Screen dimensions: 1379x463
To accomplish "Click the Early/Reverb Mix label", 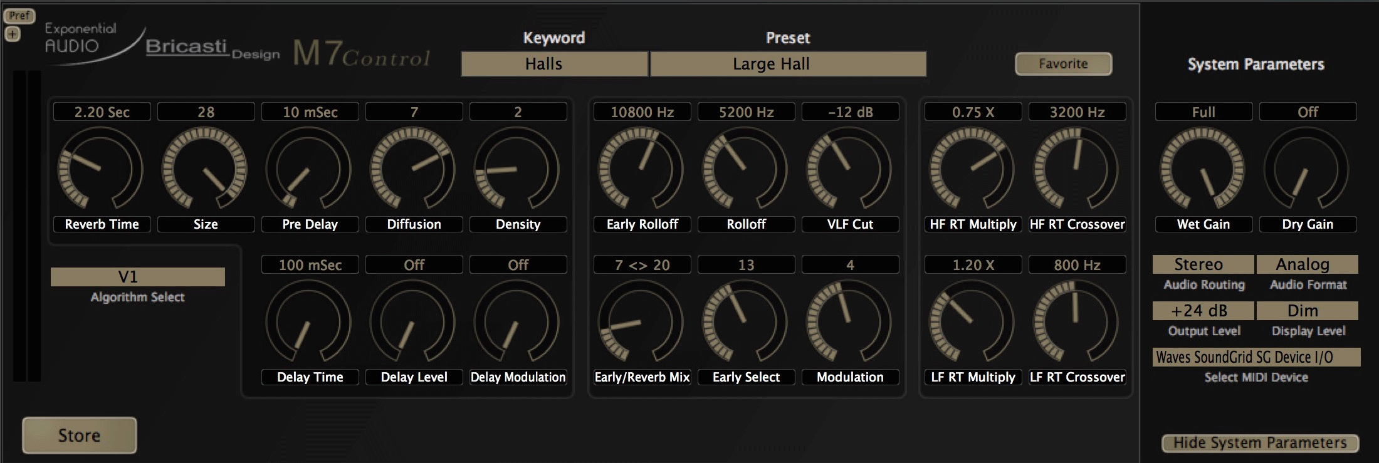I will point(642,377).
